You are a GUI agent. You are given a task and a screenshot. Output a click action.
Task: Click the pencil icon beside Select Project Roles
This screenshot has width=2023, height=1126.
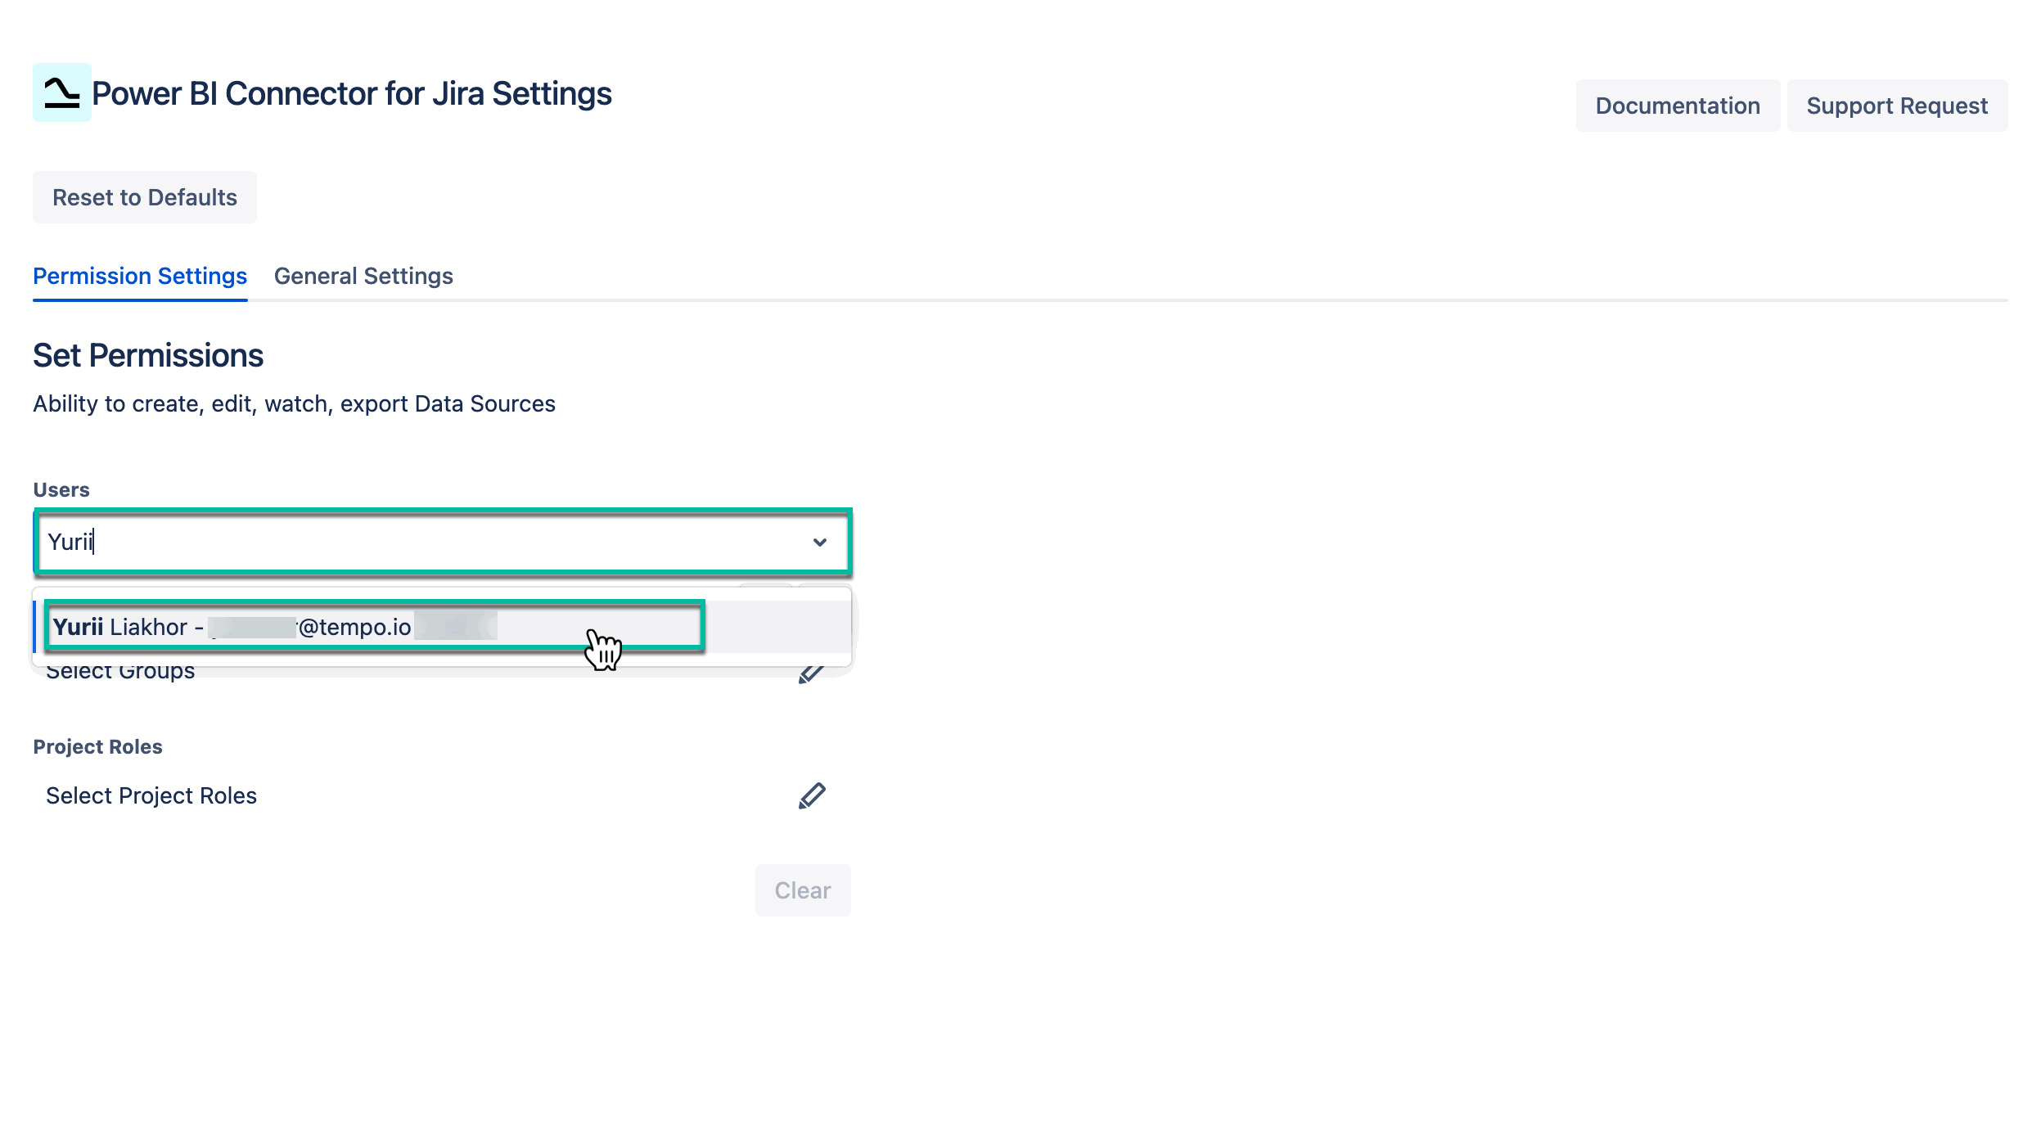pyautogui.click(x=811, y=795)
